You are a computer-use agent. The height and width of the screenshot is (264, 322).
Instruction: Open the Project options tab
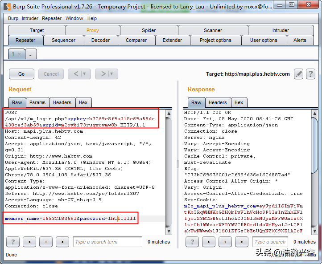coord(215,40)
